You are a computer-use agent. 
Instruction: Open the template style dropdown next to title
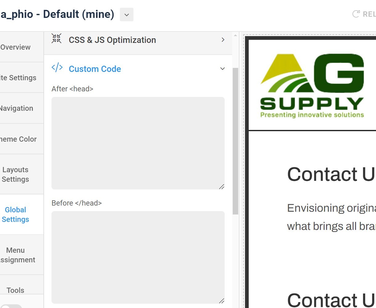126,15
